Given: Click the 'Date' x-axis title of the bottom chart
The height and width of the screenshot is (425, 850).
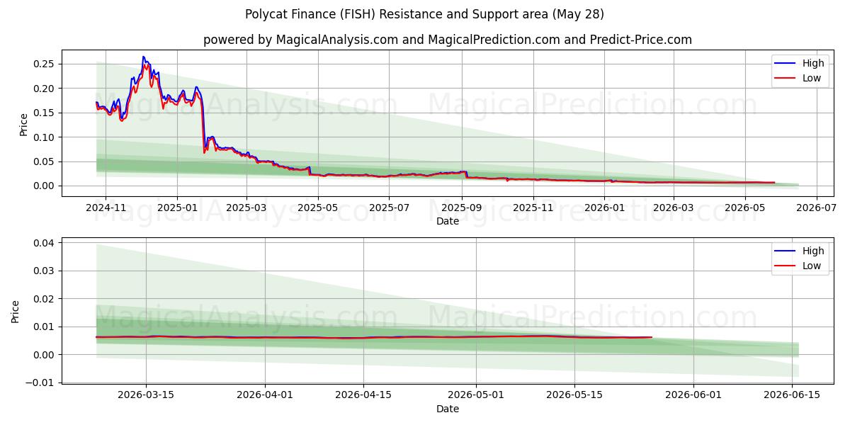Looking at the screenshot, I should pos(448,409).
